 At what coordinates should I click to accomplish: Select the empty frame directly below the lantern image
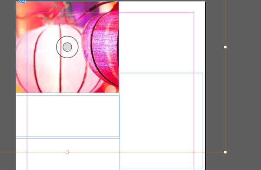[67, 116]
